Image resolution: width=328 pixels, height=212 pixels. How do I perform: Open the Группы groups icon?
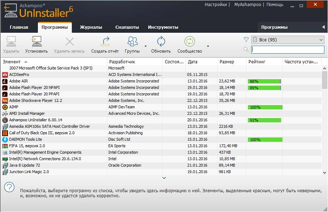pyautogui.click(x=132, y=41)
